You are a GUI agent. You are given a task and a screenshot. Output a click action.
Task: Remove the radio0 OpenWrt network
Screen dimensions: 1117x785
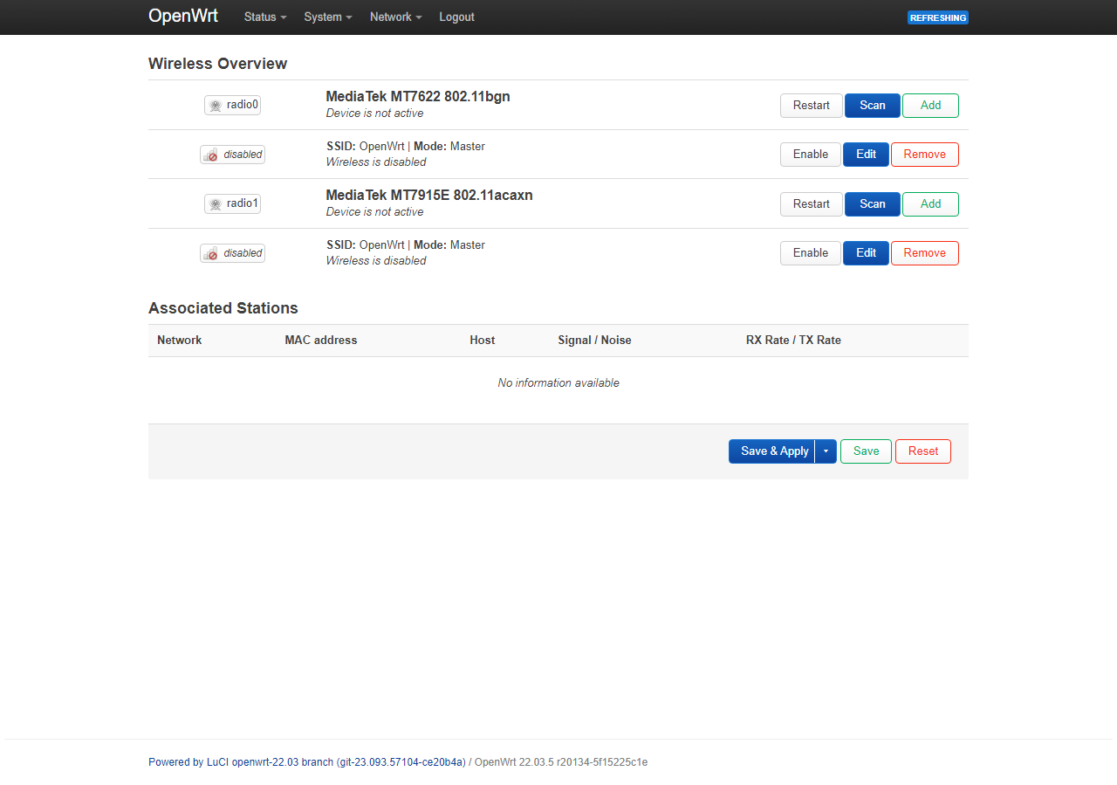(925, 155)
